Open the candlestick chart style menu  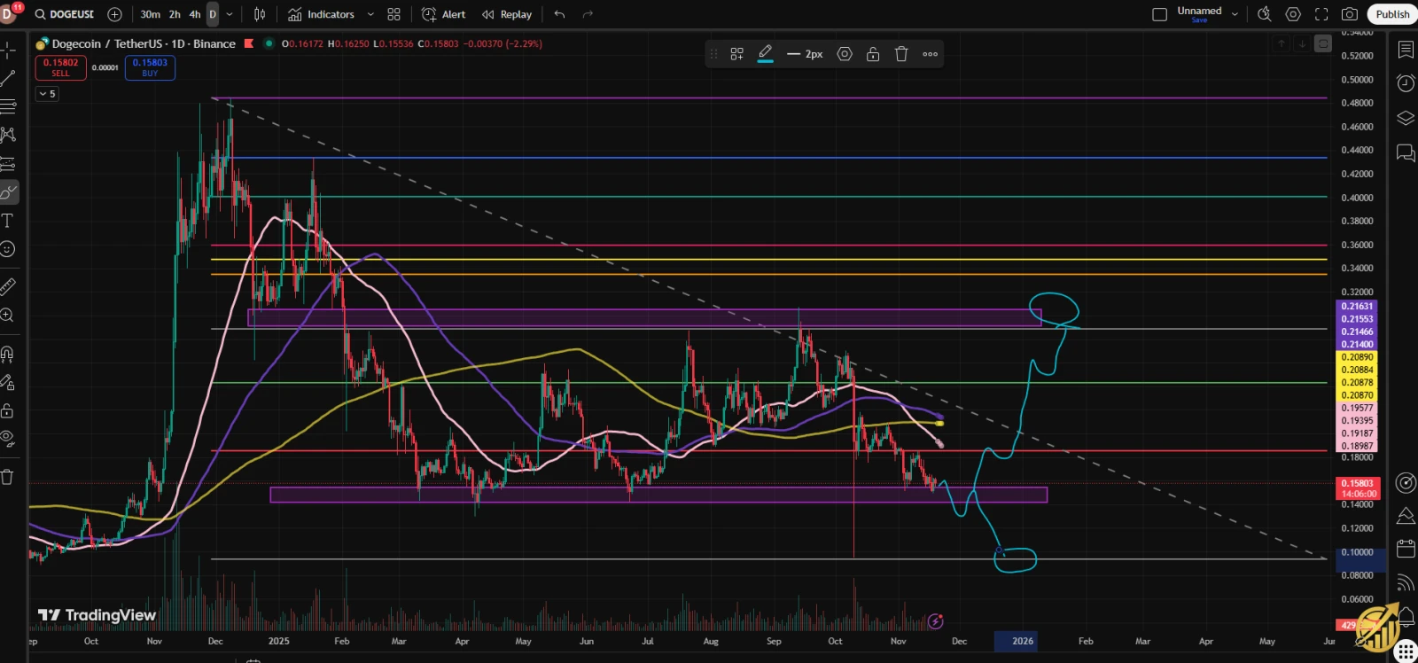pyautogui.click(x=260, y=14)
